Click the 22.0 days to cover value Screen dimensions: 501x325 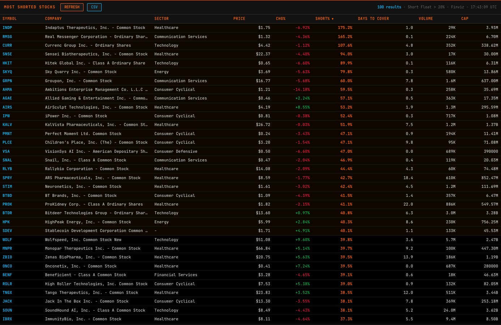pos(408,204)
